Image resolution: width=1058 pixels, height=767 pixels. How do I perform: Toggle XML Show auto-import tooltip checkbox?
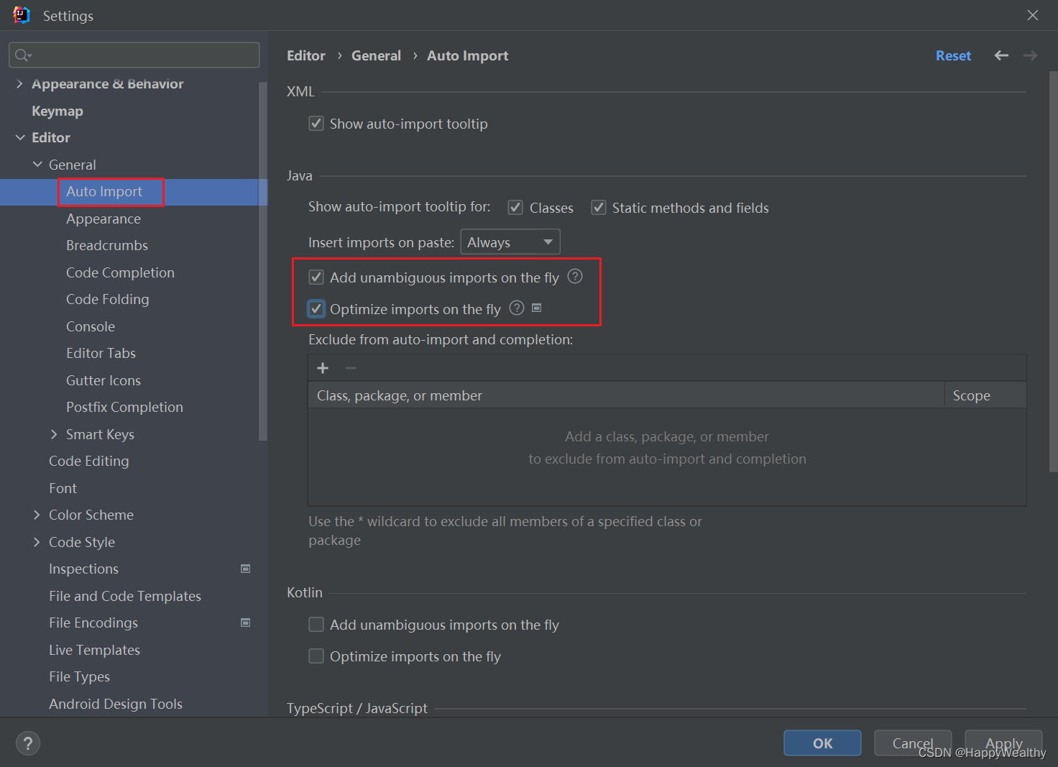[316, 124]
